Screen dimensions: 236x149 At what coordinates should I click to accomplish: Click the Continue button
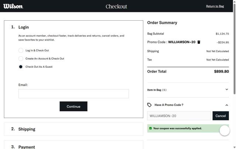pyautogui.click(x=73, y=106)
